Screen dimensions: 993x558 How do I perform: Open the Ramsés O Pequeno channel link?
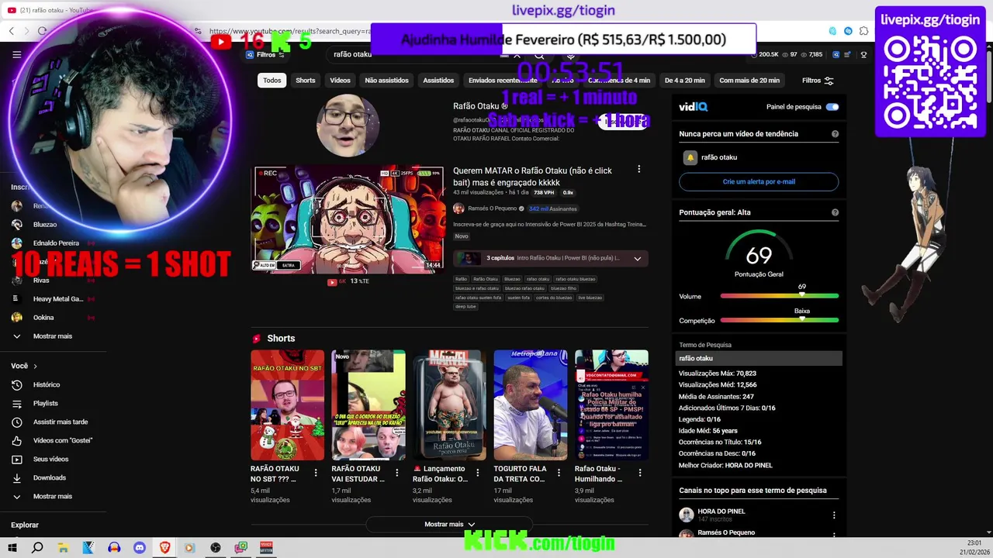pyautogui.click(x=490, y=209)
